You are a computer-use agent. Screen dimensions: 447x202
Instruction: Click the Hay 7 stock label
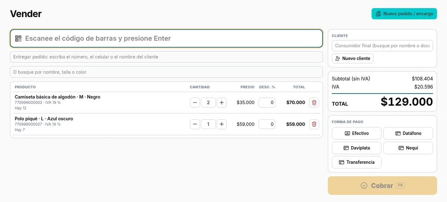pos(20,130)
